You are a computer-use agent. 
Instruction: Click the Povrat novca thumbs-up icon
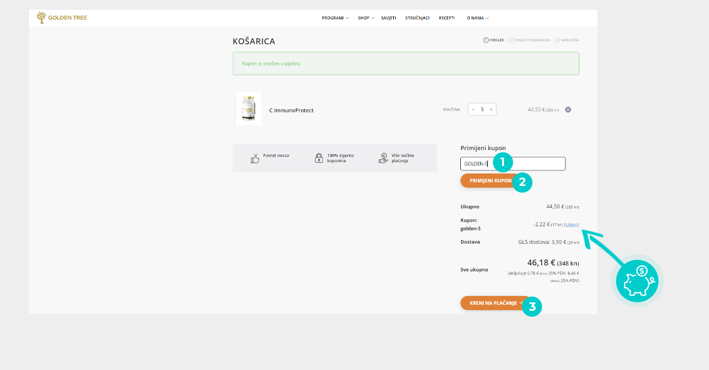click(x=255, y=158)
